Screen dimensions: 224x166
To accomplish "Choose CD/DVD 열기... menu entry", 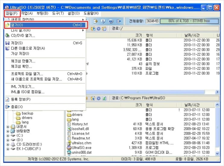I will click(x=46, y=35).
